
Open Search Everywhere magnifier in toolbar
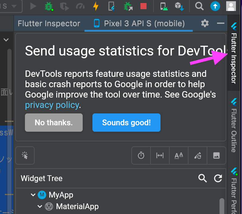[199, 6]
